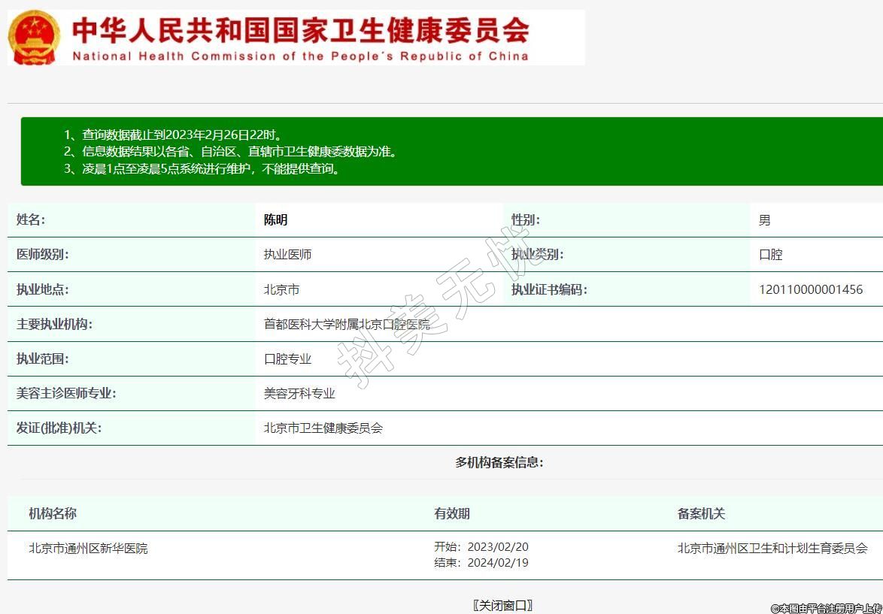Click the English National Health Commission subtitle
The width and height of the screenshot is (883, 614).
pos(301,56)
